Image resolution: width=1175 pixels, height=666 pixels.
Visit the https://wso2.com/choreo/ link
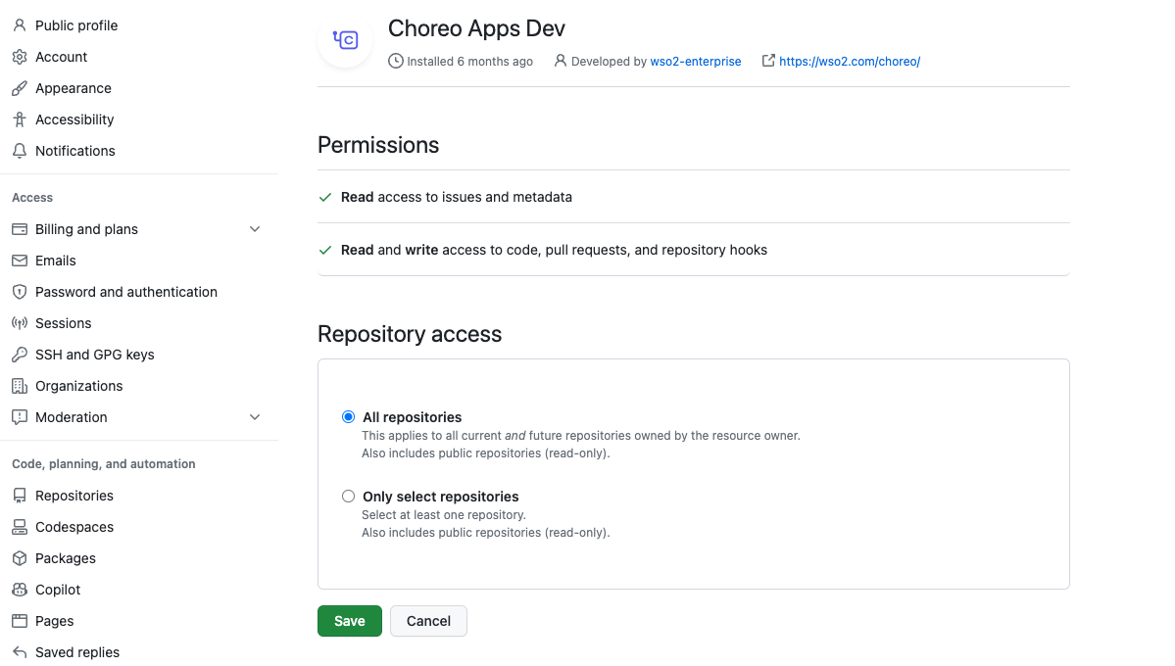[x=850, y=62]
